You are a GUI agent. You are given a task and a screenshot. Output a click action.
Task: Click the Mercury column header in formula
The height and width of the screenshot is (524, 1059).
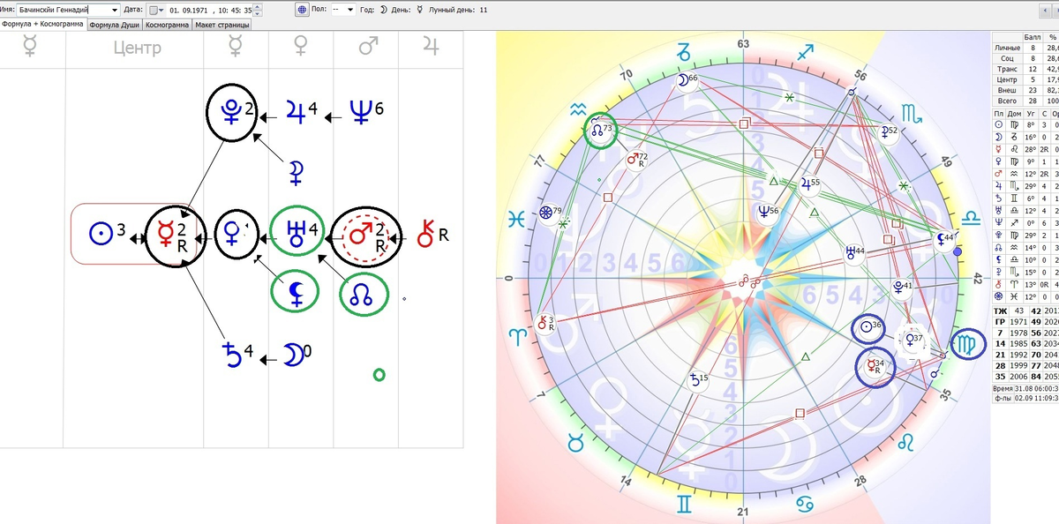click(236, 48)
